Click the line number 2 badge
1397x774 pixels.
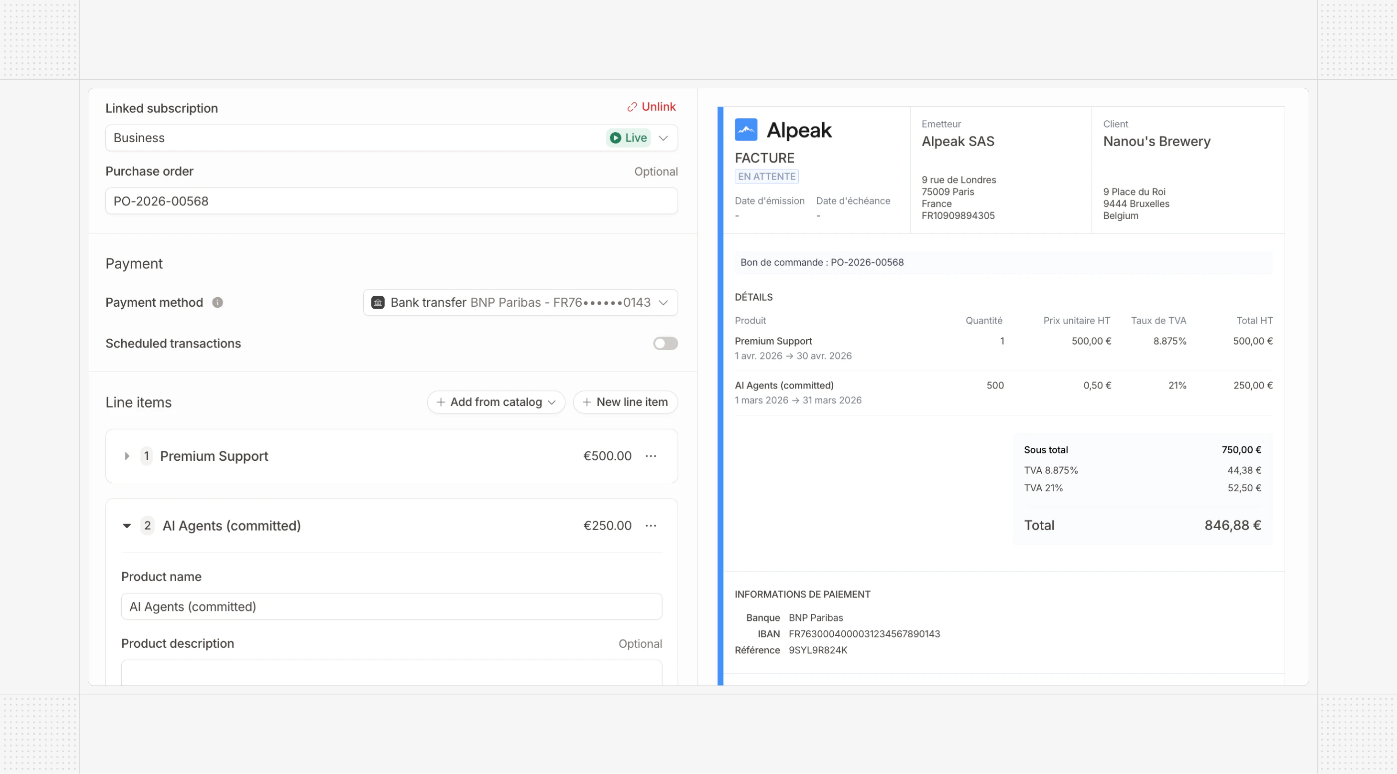point(147,526)
